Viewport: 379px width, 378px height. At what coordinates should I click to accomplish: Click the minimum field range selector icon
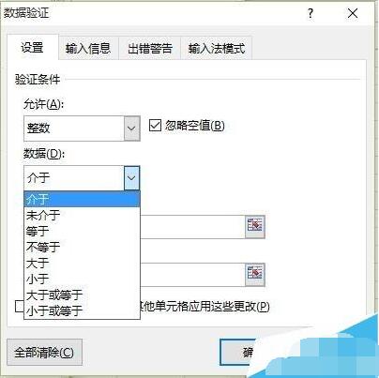255,227
